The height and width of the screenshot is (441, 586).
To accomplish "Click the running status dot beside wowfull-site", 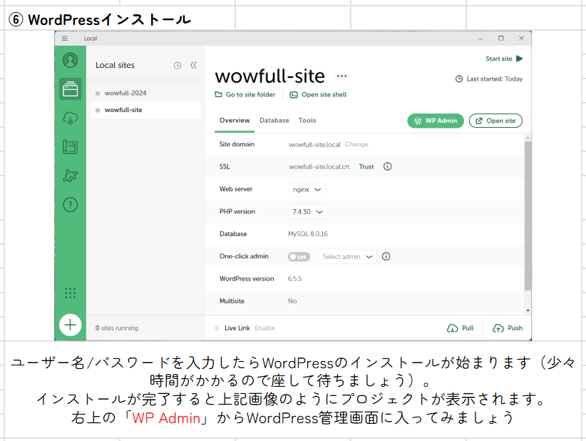I will 96,109.
